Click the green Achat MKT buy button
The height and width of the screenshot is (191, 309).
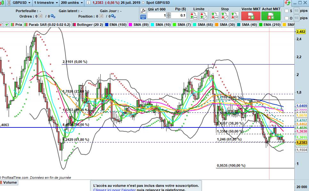pos(271,16)
